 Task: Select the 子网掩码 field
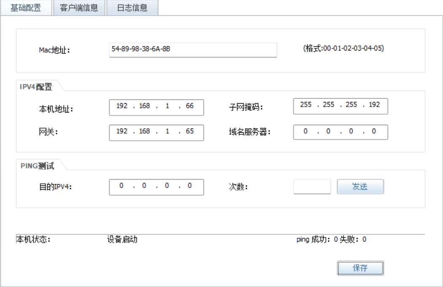point(340,106)
